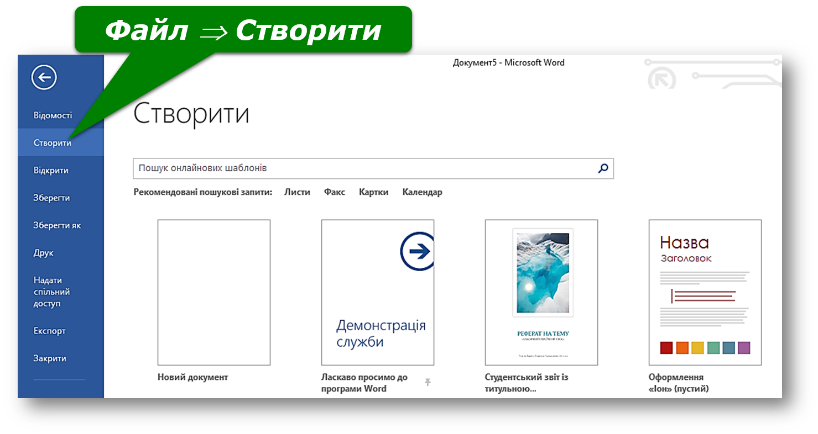Image resolution: width=818 pixels, height=434 pixels.
Task: Click the blue arrow icon on Welcome template
Action: [x=418, y=250]
